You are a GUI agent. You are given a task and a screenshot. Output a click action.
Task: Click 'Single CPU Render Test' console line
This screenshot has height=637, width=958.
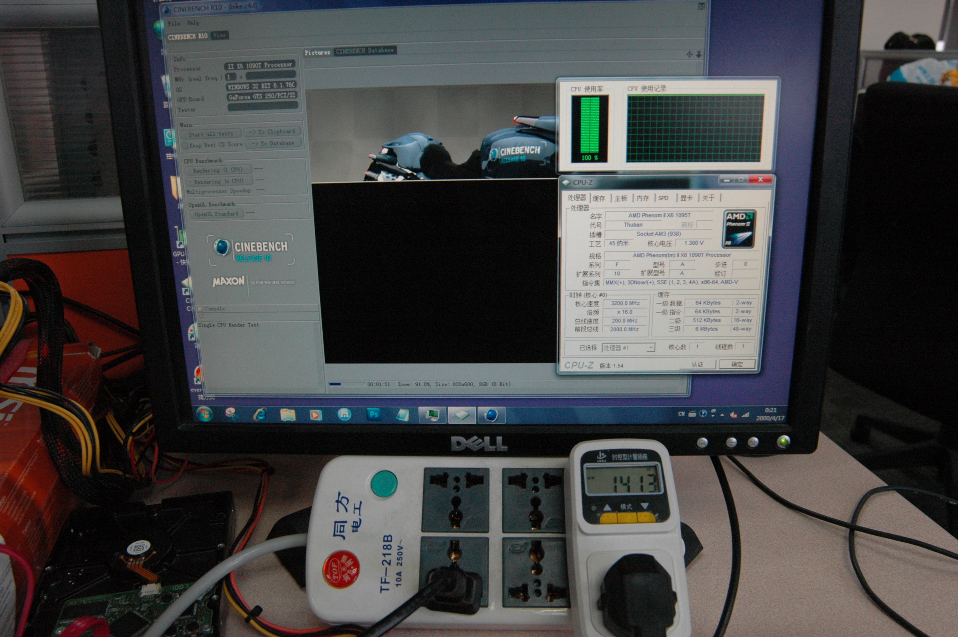(x=229, y=325)
